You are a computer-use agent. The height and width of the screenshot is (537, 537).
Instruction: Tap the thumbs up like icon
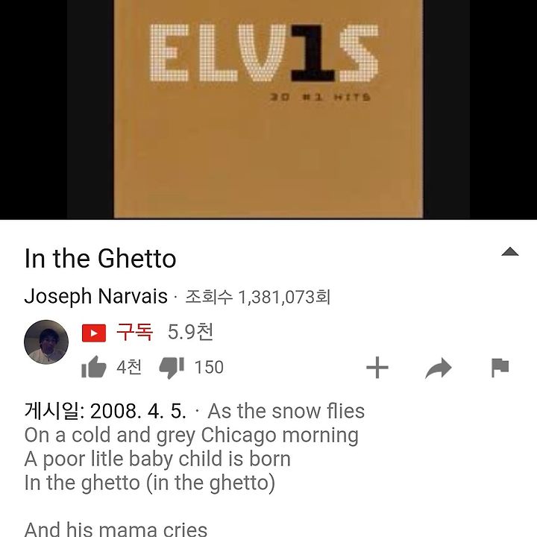coord(94,367)
